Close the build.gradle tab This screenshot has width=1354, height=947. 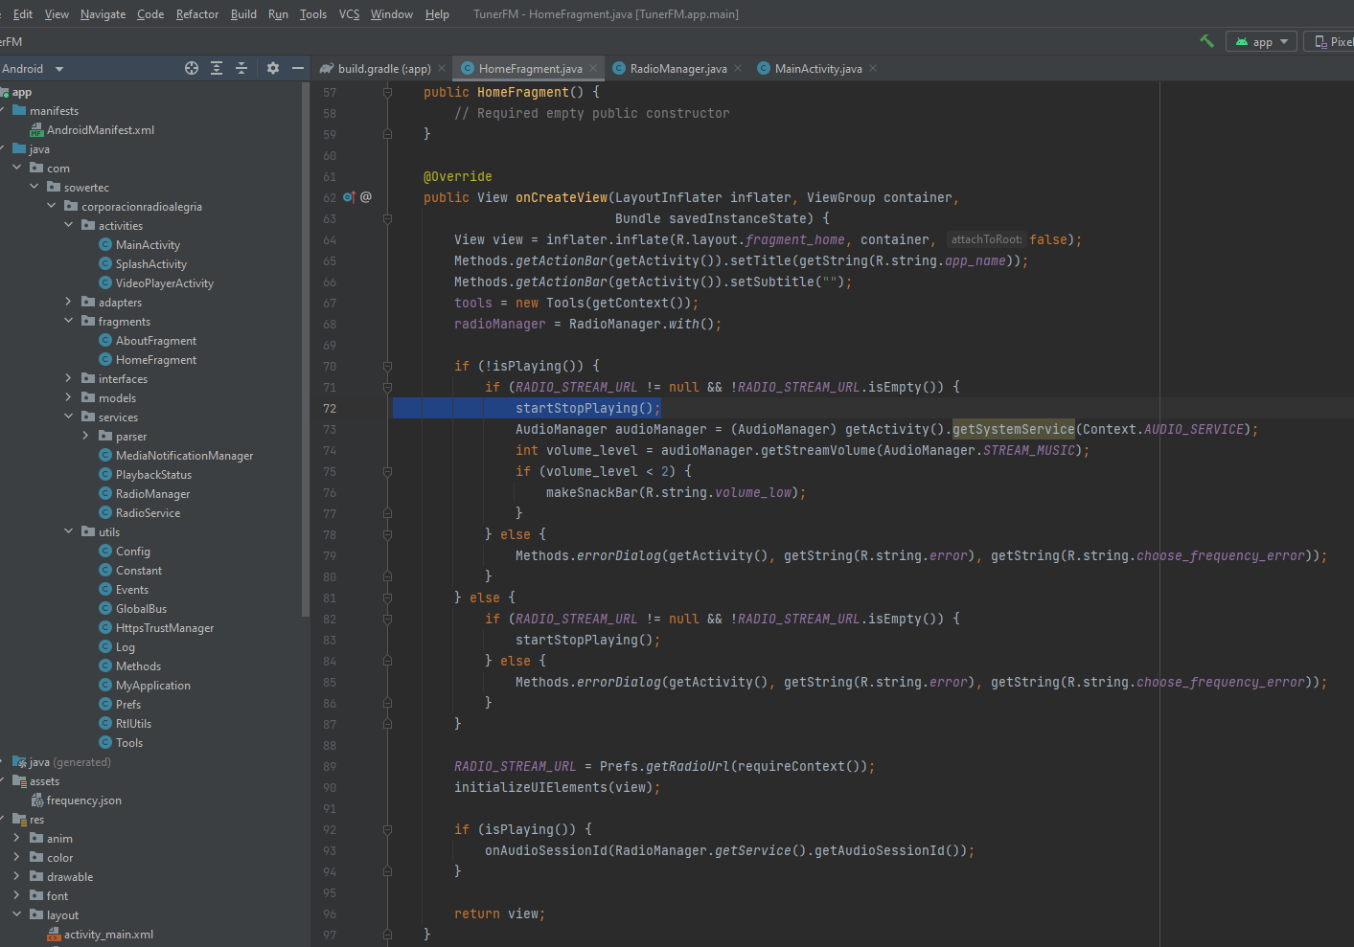442,68
